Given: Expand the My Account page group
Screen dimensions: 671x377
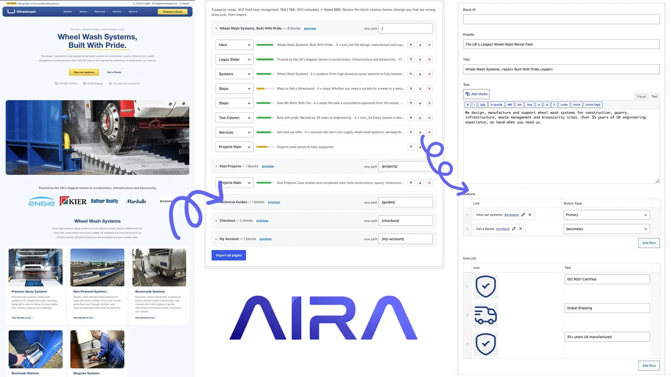Looking at the screenshot, I should point(216,239).
